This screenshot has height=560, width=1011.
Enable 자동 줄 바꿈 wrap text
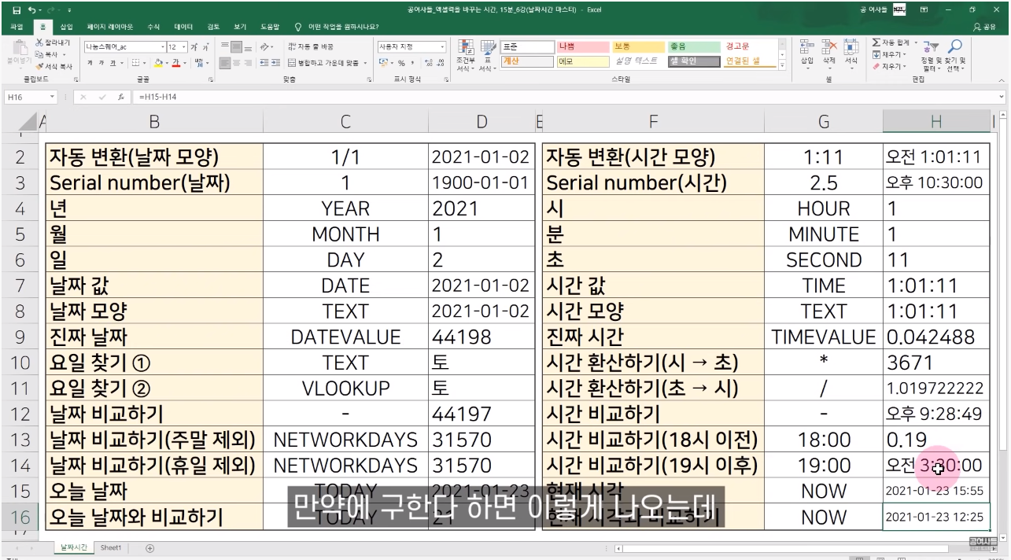click(x=312, y=46)
